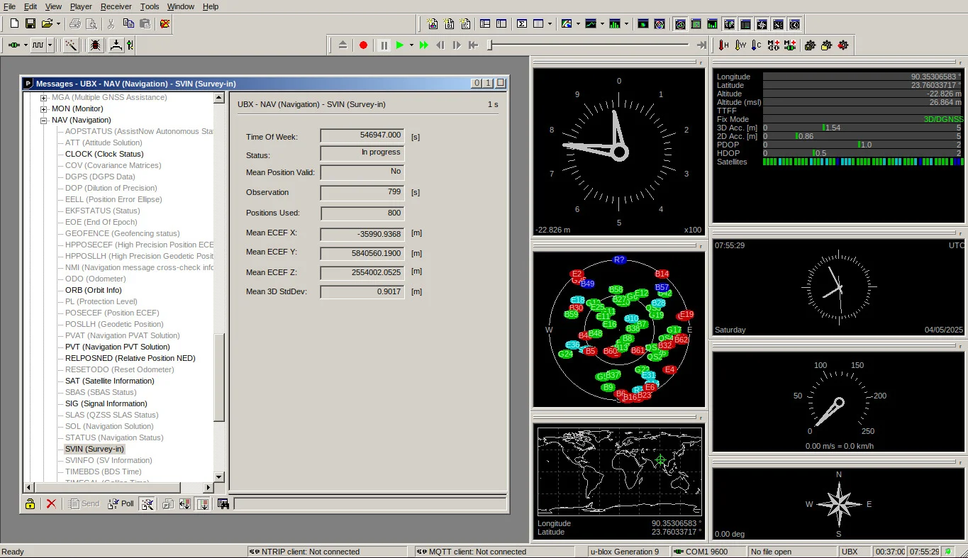Open the View menu

[53, 6]
